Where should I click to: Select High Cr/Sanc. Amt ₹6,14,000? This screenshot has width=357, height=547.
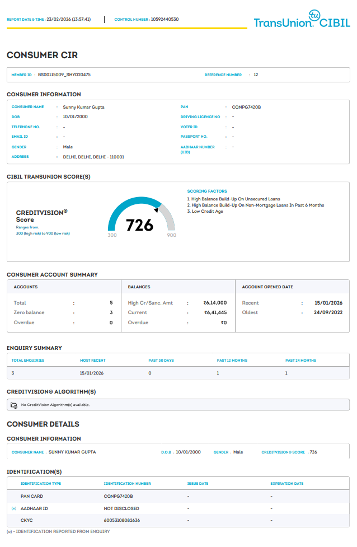pyautogui.click(x=215, y=303)
